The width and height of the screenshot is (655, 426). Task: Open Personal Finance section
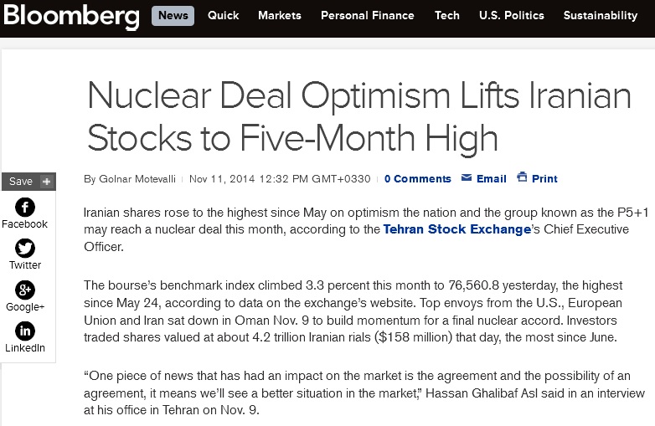[x=368, y=16]
